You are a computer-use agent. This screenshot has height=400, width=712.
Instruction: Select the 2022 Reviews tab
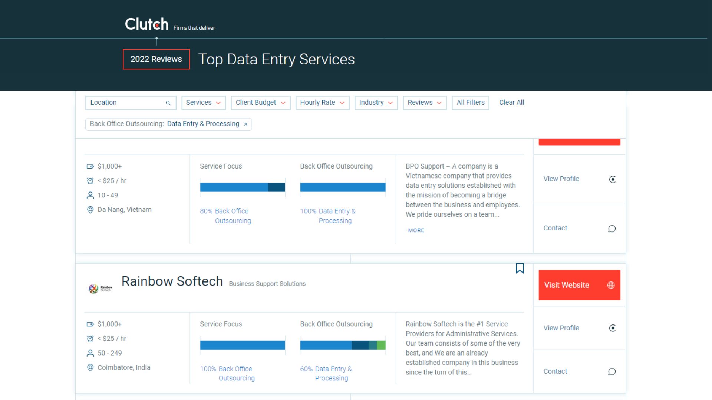click(156, 59)
